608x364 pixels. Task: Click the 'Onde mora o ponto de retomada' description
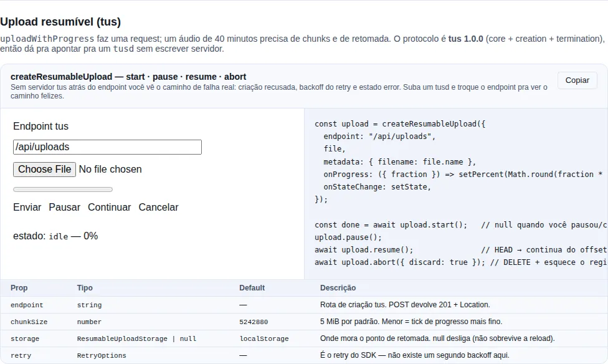437,338
